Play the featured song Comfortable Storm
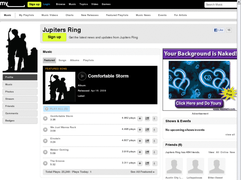Image resolution: width=241 pixels, height=180 pixels. pos(82,76)
